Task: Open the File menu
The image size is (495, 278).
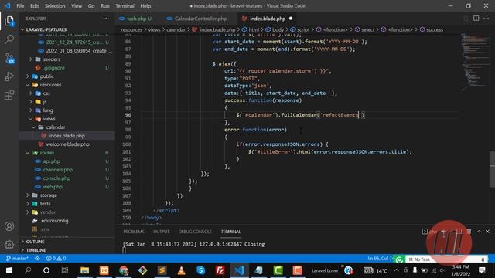Action: (x=20, y=6)
